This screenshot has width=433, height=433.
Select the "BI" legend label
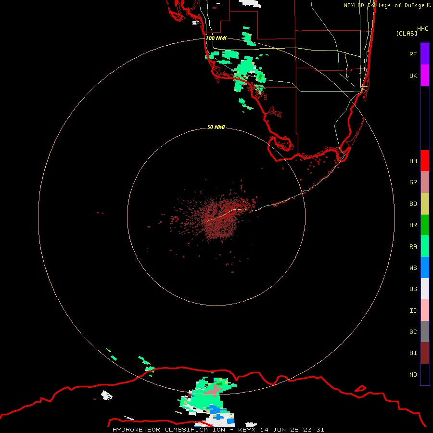(x=413, y=353)
